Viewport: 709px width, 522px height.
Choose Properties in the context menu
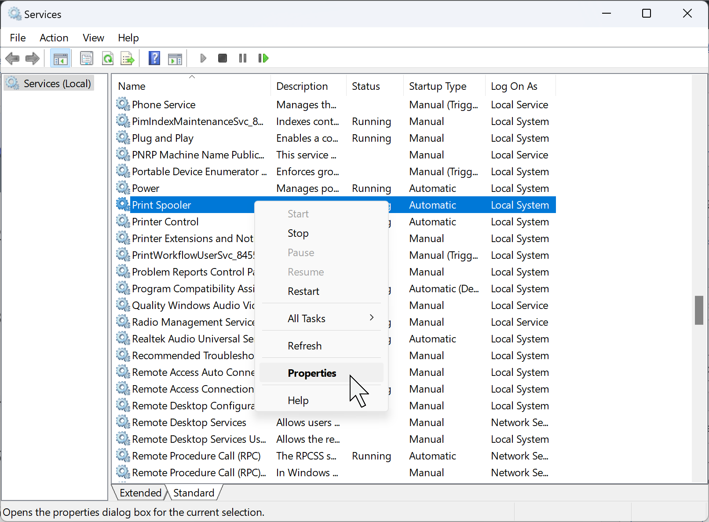point(322,373)
